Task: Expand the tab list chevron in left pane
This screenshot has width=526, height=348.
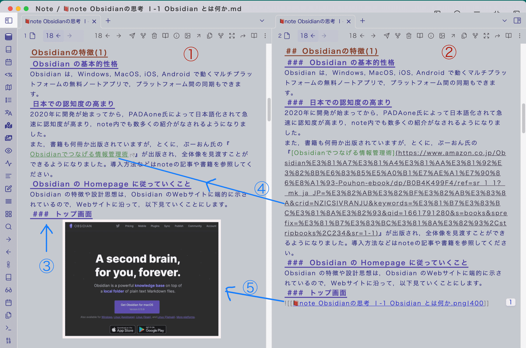Action: click(262, 21)
